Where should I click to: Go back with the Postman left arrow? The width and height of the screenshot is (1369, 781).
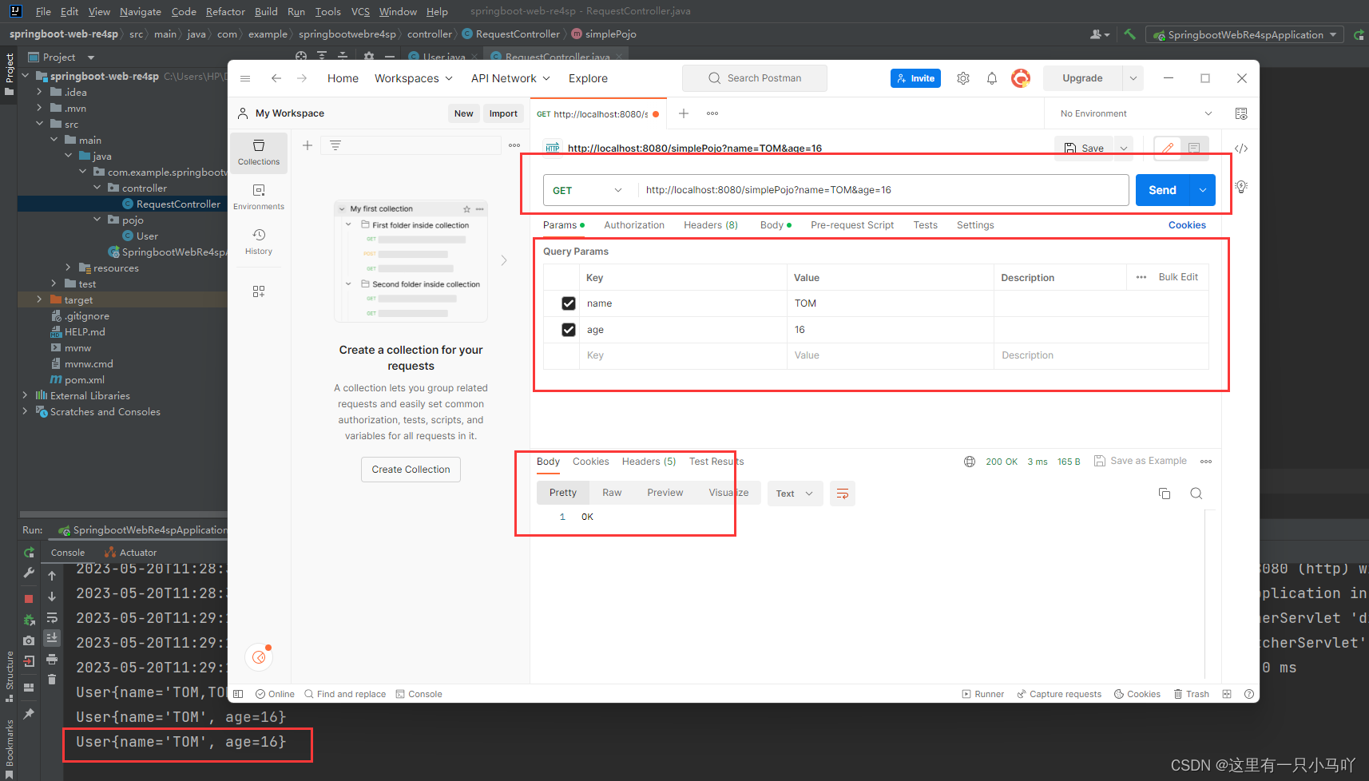click(x=276, y=78)
